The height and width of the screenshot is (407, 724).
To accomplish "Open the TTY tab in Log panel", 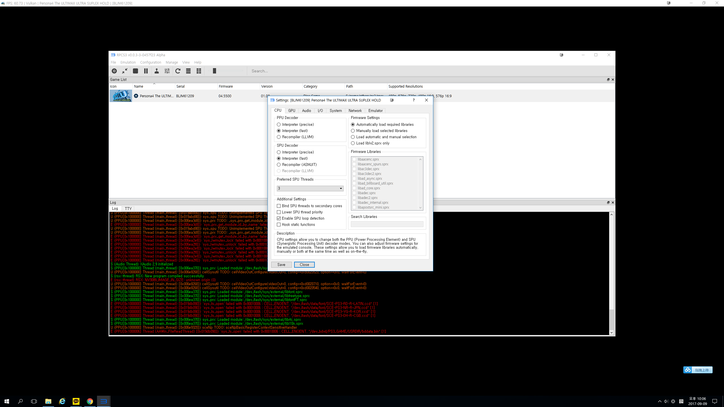I will tap(128, 209).
